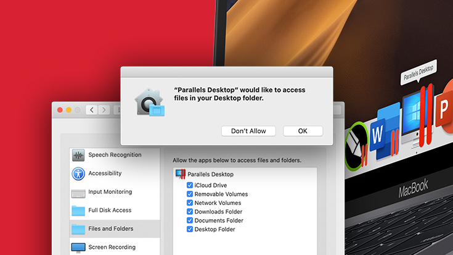Click the Documents Folder label

click(219, 220)
